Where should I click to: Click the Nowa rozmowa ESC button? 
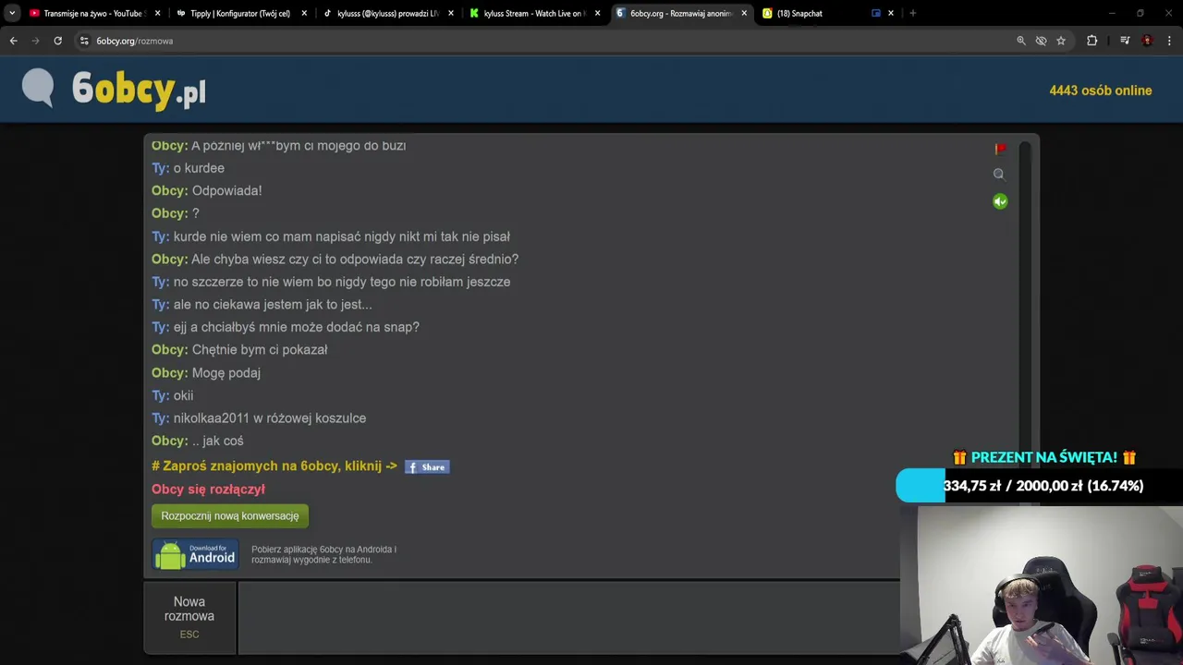click(189, 617)
